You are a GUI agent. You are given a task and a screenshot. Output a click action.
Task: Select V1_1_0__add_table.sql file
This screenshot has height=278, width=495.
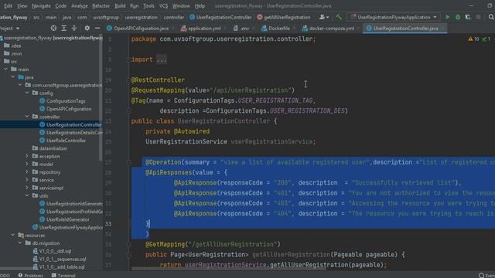62,267
